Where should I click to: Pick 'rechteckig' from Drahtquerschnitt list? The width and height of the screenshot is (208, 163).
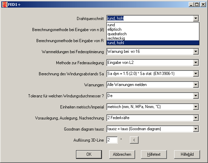(x=116, y=38)
